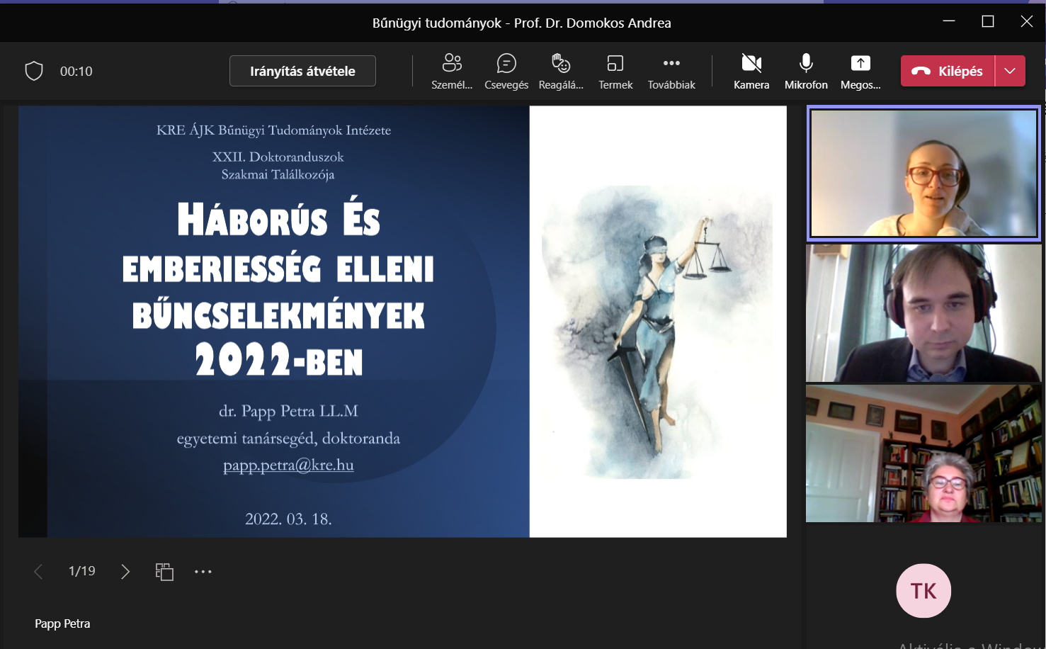Turn on the camera (Kamera)
Image resolution: width=1046 pixels, height=649 pixels.
pyautogui.click(x=751, y=72)
